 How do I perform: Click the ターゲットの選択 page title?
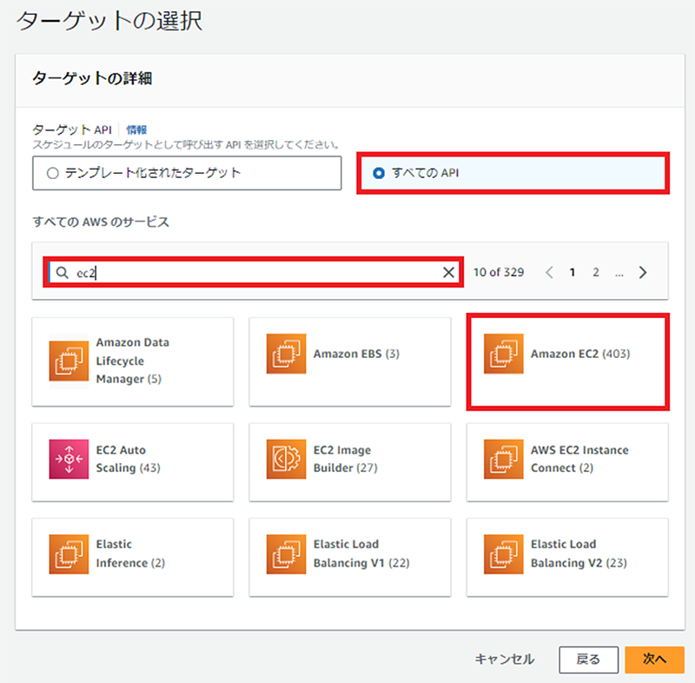109,21
